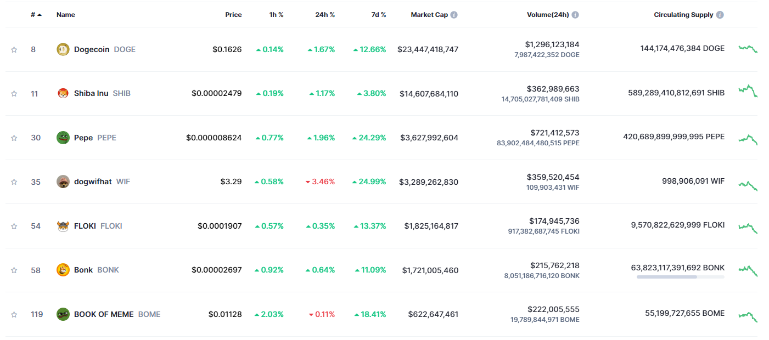Sort the table by Name header
The image size is (769, 340).
pos(65,15)
